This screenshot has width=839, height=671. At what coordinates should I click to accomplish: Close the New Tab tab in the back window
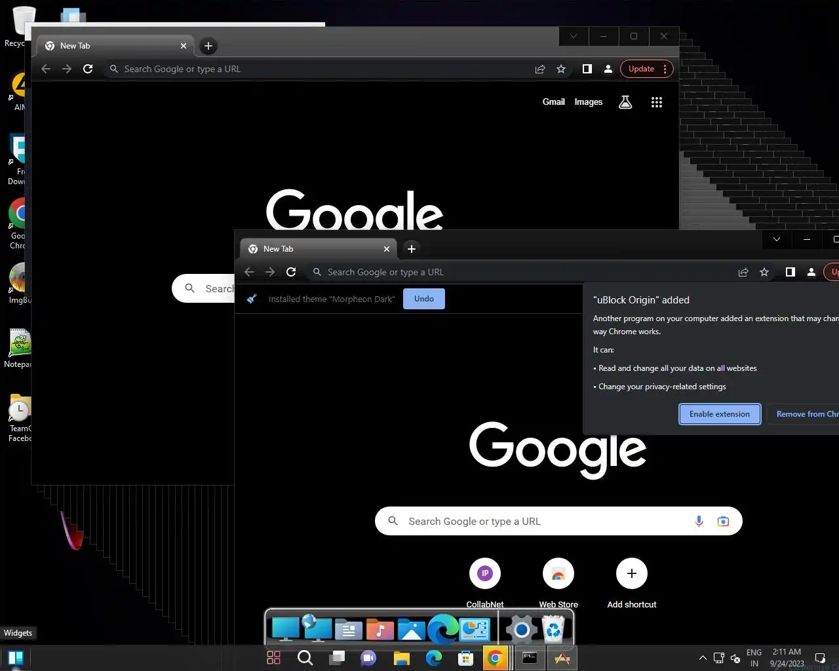(184, 46)
